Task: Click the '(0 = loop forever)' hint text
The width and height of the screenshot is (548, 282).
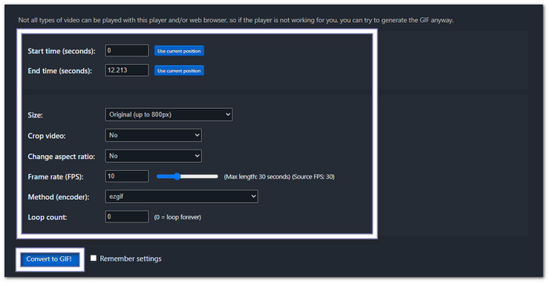Action: pos(178,217)
